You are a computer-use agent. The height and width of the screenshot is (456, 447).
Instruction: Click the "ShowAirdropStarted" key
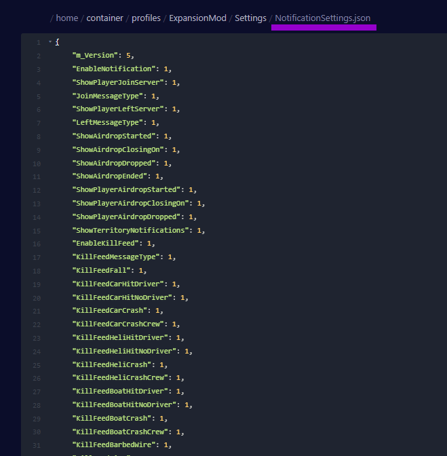click(115, 136)
